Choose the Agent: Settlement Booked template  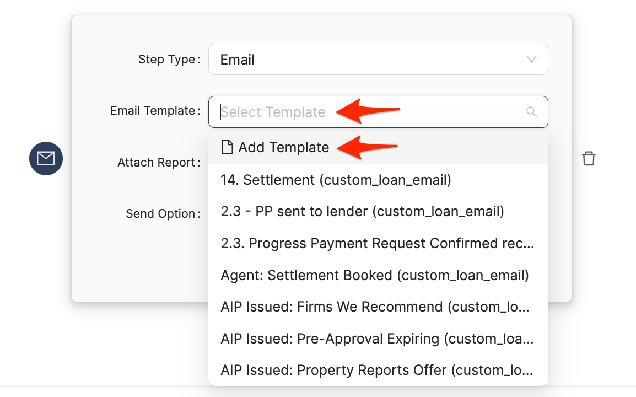click(x=374, y=275)
